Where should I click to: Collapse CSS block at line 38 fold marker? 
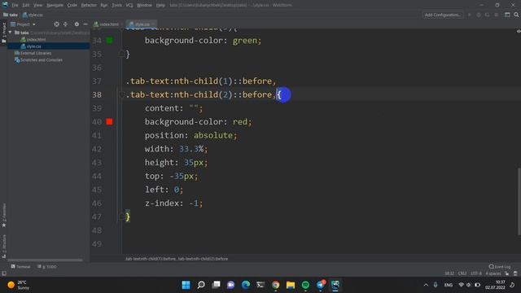pyautogui.click(x=121, y=95)
